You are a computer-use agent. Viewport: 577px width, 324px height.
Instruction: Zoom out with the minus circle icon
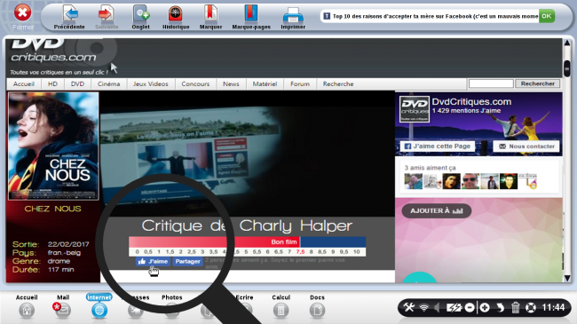coord(470,307)
